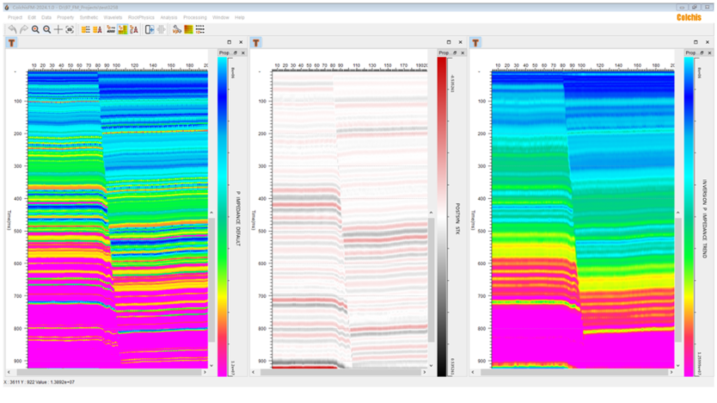The image size is (717, 403).
Task: Maximize the middle seismic panel
Action: [449, 42]
